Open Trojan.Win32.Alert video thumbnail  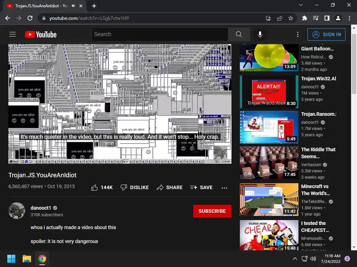click(269, 92)
